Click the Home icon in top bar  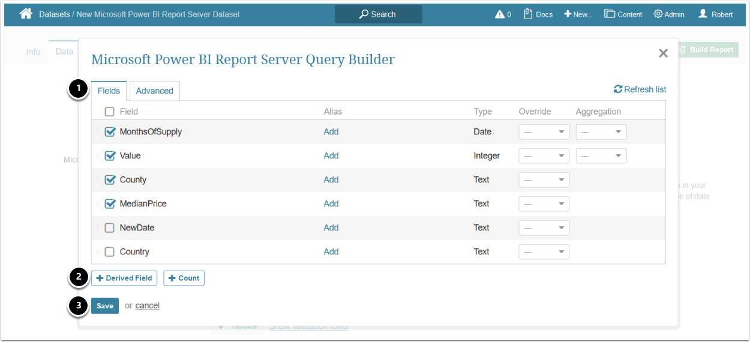click(26, 14)
